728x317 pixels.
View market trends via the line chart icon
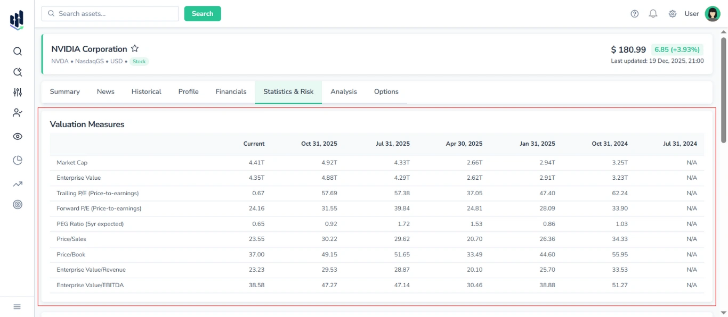point(17,183)
